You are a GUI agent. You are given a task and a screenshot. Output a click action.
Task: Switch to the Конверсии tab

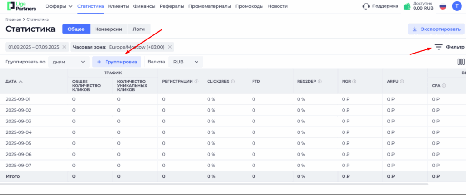pyautogui.click(x=108, y=29)
